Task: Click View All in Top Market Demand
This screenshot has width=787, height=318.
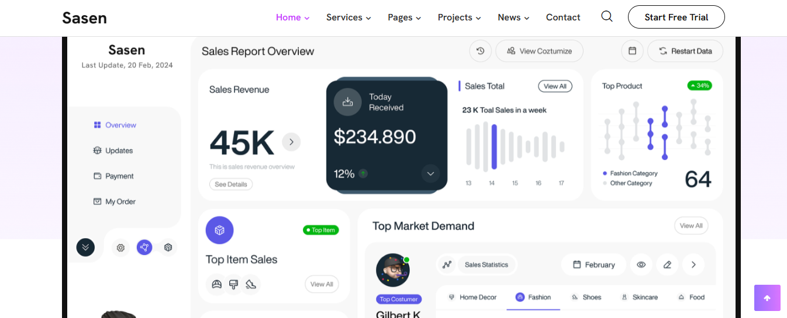Action: point(691,226)
